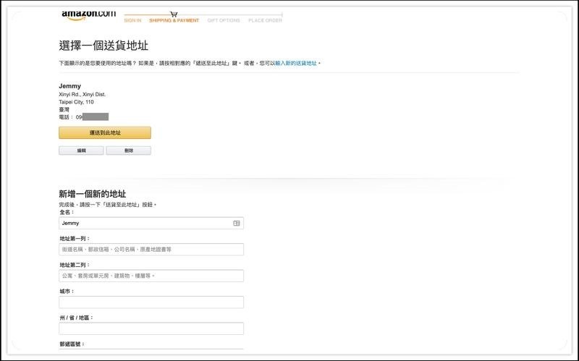Click the yellow 運送到此地址 button

[x=105, y=133]
